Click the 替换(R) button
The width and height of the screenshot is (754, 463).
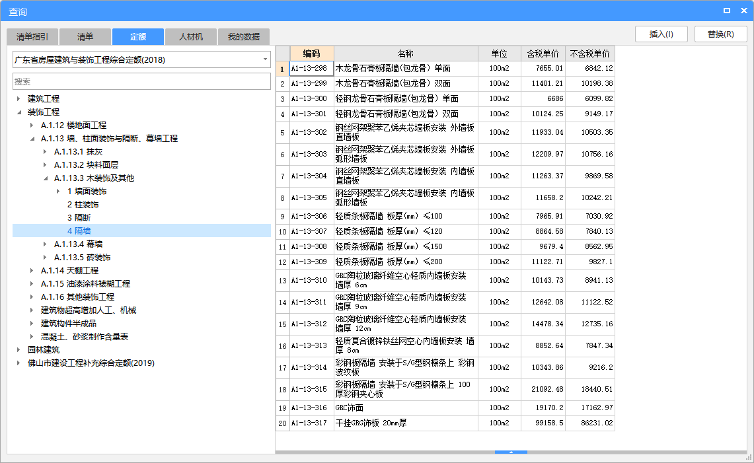(721, 34)
